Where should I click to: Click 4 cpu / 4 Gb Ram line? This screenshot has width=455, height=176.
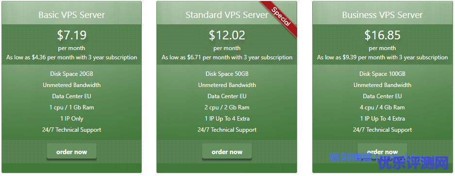pyautogui.click(x=383, y=107)
